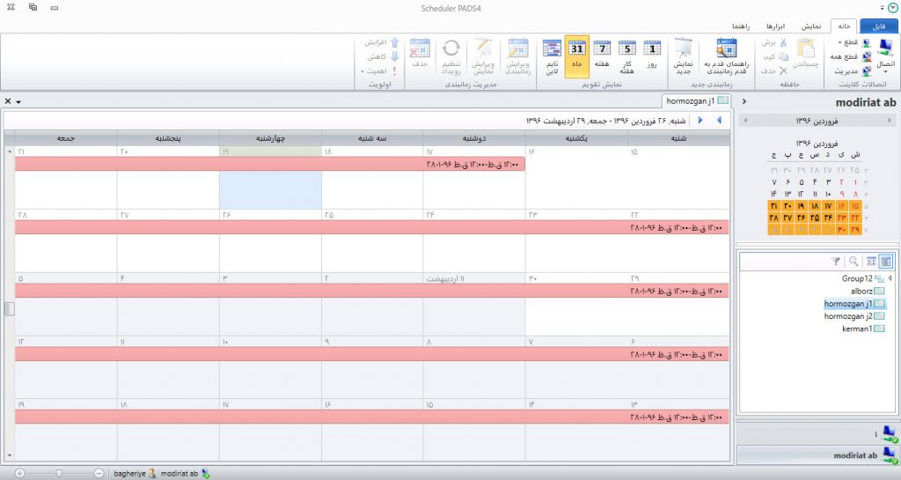
Task: Select kerman1 in the viewer tree
Action: pos(858,329)
